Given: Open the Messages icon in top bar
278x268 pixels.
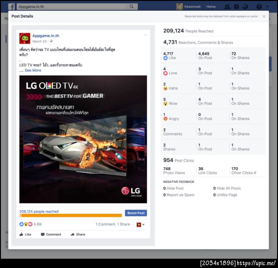Looking at the screenshot, I should [236, 7].
